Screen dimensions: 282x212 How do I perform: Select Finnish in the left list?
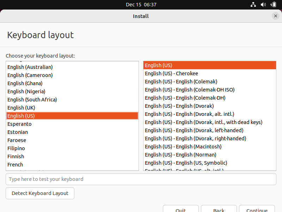(x=16, y=157)
